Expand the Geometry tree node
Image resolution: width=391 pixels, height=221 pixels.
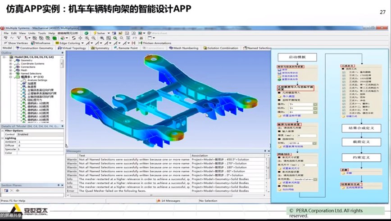pyautogui.click(x=11, y=61)
